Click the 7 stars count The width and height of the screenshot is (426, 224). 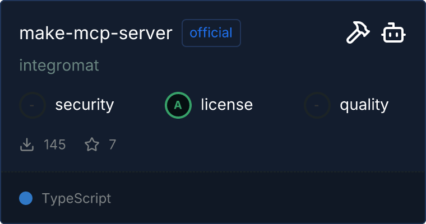click(x=112, y=145)
